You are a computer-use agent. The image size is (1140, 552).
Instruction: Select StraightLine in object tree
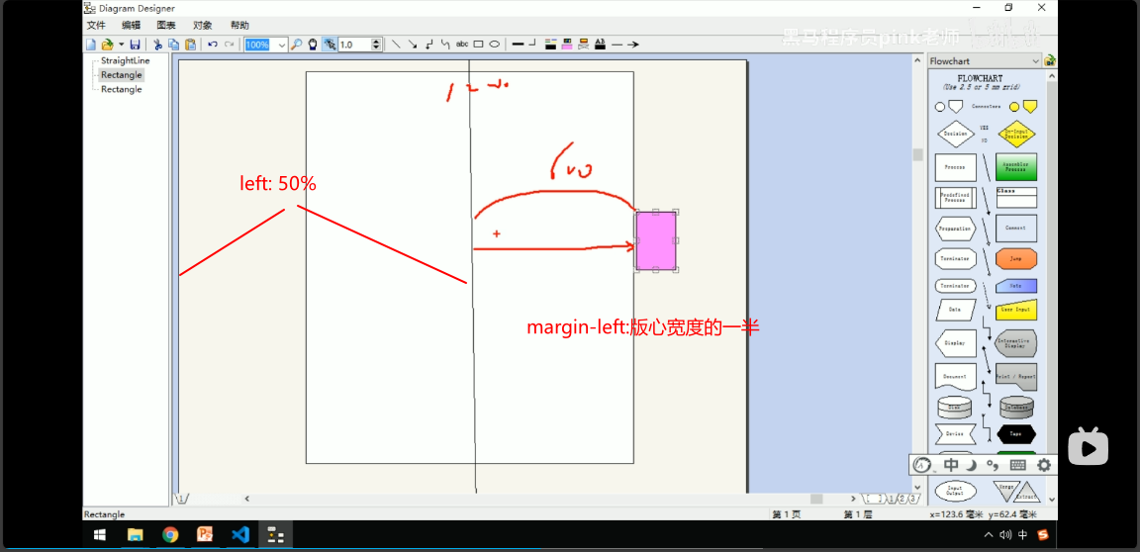click(x=125, y=61)
